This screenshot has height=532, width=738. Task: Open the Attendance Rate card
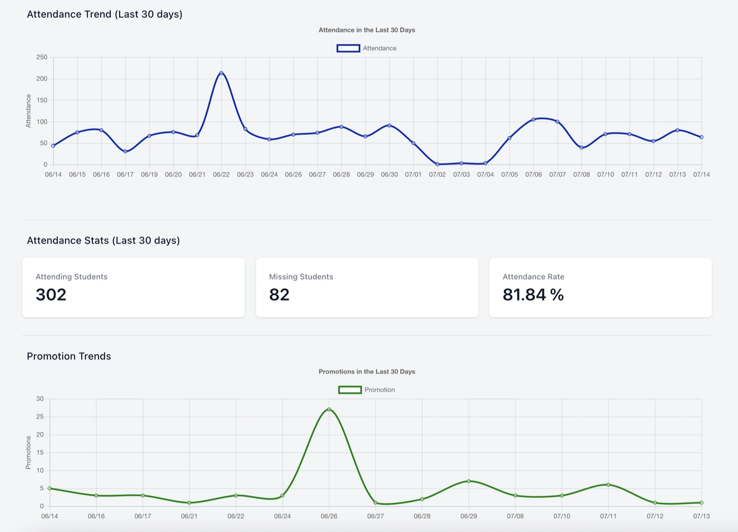click(x=600, y=287)
